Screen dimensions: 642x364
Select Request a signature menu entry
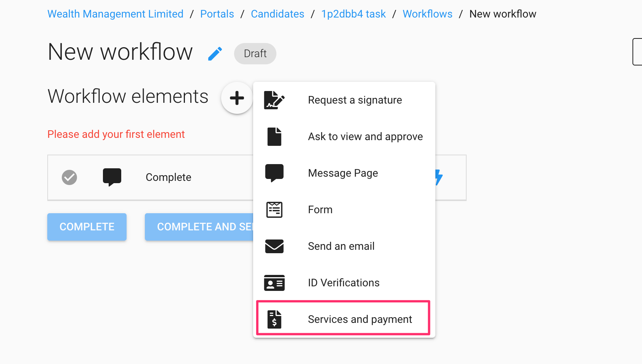click(355, 100)
